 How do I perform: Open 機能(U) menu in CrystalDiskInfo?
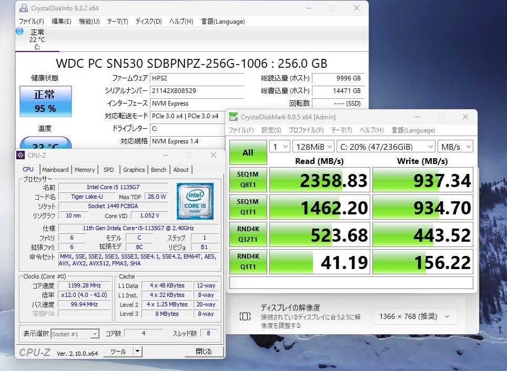tap(89, 22)
